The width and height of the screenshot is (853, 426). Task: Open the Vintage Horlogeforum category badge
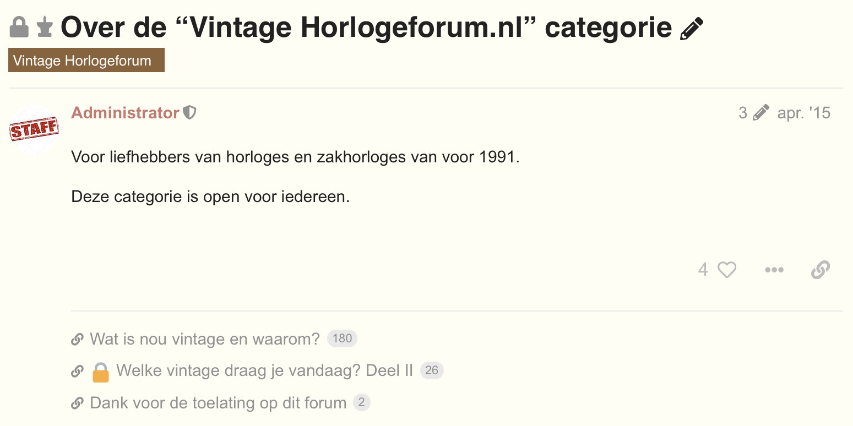(86, 61)
